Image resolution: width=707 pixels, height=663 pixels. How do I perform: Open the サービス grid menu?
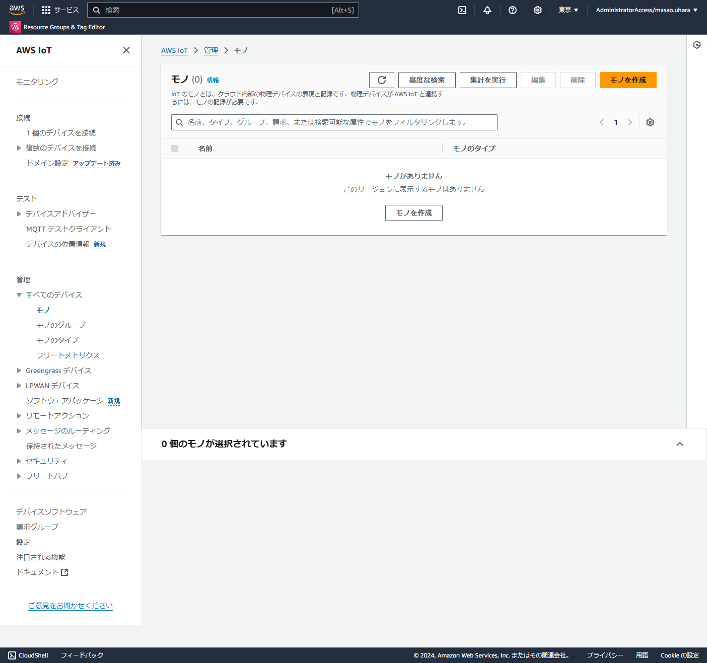[x=60, y=10]
